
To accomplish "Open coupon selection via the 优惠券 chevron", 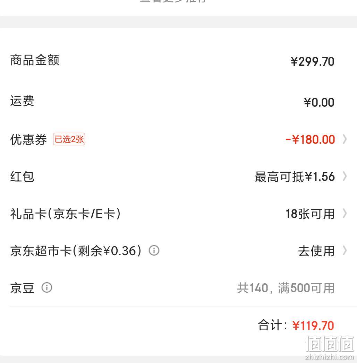I will [345, 139].
